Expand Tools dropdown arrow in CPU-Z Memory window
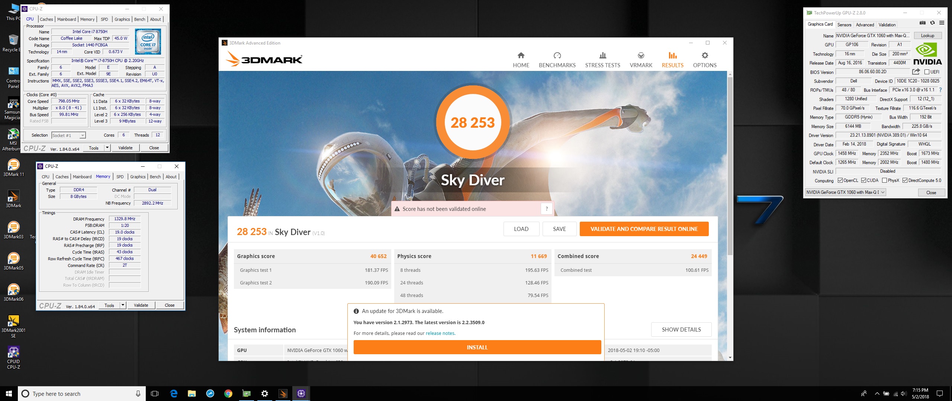Screen dimensions: 952x401 click(123, 305)
